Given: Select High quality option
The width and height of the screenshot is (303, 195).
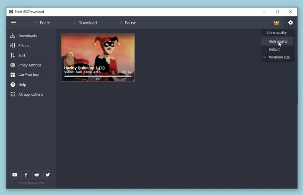Looking at the screenshot, I should click(278, 41).
